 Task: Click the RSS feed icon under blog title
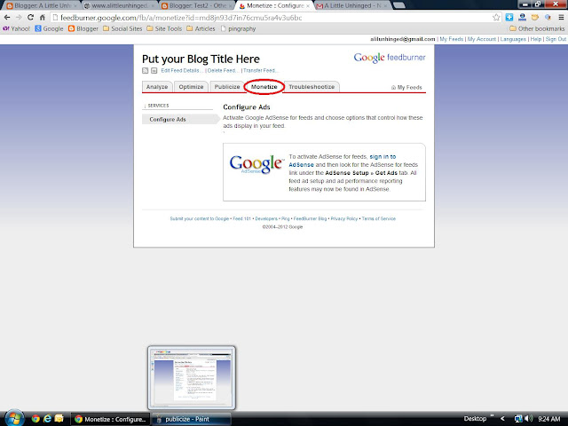(x=145, y=71)
